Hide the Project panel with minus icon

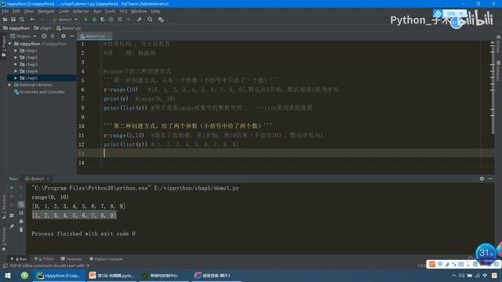pyautogui.click(x=71, y=36)
